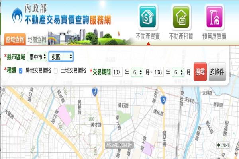Open the 不動產租賃 green rental icon
The height and width of the screenshot is (159, 239).
pos(181,17)
